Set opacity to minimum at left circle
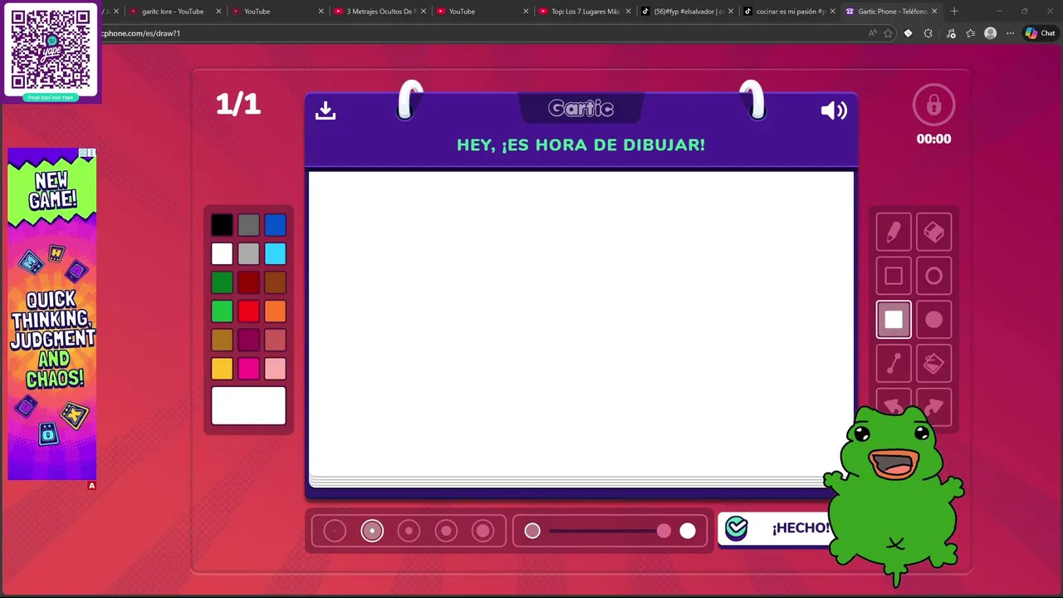The height and width of the screenshot is (598, 1063). pos(532,531)
